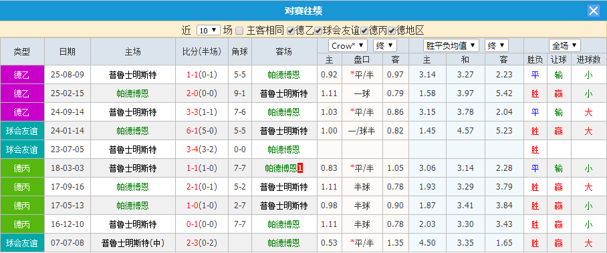Open score 1-1(0-1) of the 25-08-09 match
607x253 pixels.
202,75
